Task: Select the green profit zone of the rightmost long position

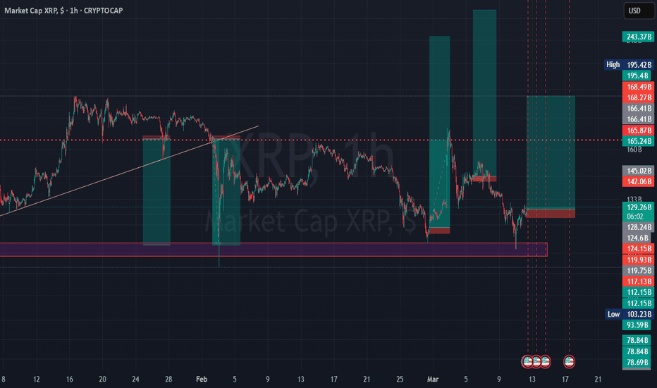Action: (551, 152)
